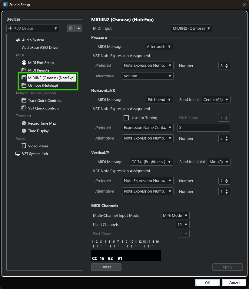This screenshot has height=289, width=249.
Task: Confirm settings with the OK button
Action: 207,283
